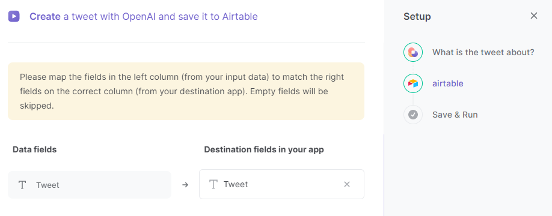This screenshot has width=552, height=216.
Task: Select the Tweet data field box
Action: (90, 185)
